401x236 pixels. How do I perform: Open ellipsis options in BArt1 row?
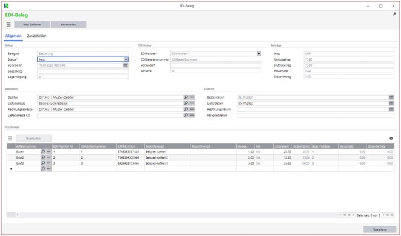49,151
